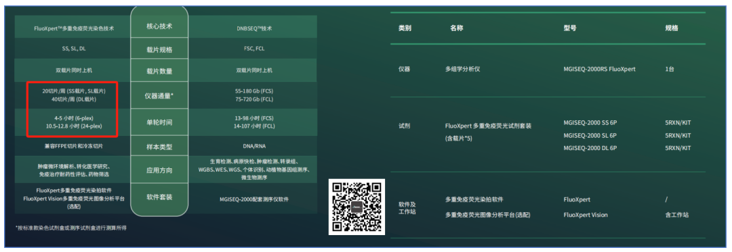Image resolution: width=732 pixels, height=252 pixels.
Task: Click the 名称 column header
Action: [x=457, y=28]
